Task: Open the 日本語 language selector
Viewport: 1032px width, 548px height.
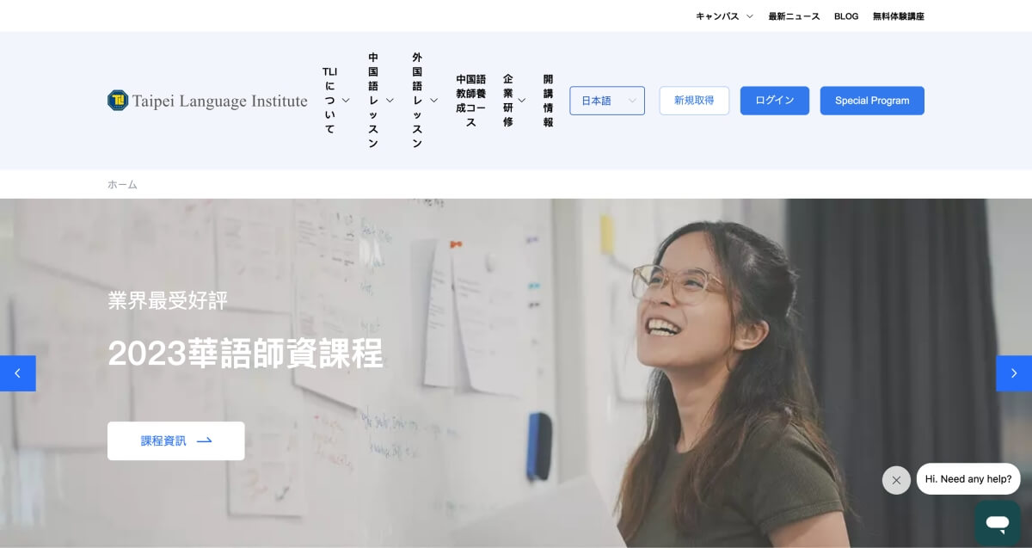Action: [607, 101]
